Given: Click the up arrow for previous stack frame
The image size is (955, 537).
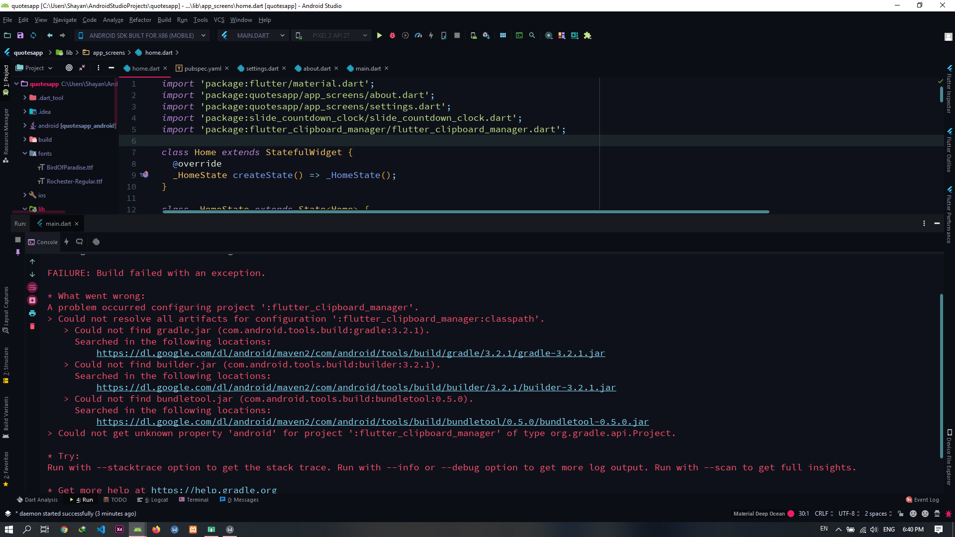Looking at the screenshot, I should 32,262.
